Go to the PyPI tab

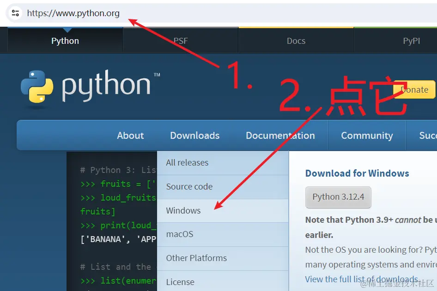coord(411,41)
